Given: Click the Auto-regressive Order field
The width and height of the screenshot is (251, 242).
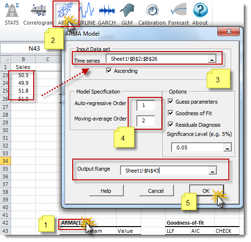Looking at the screenshot, I should coord(146,106).
